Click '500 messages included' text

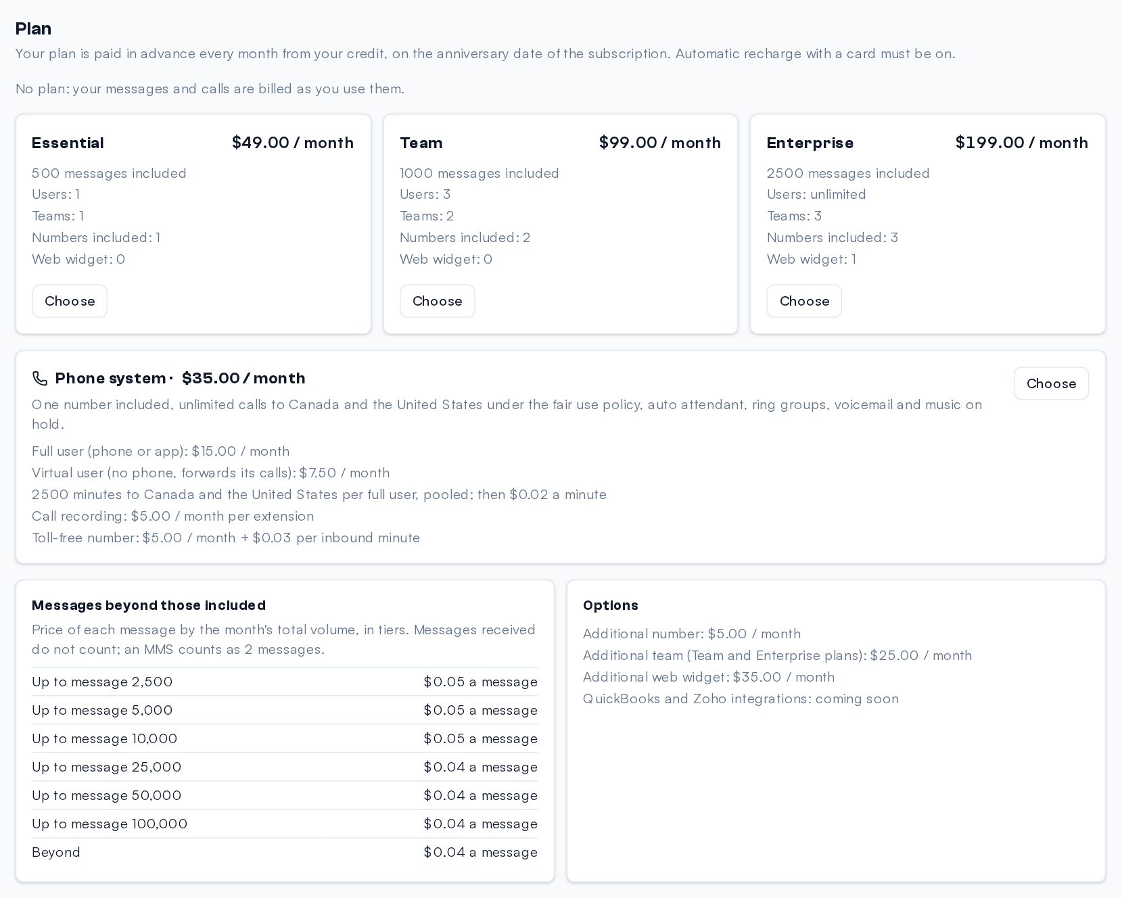[109, 173]
